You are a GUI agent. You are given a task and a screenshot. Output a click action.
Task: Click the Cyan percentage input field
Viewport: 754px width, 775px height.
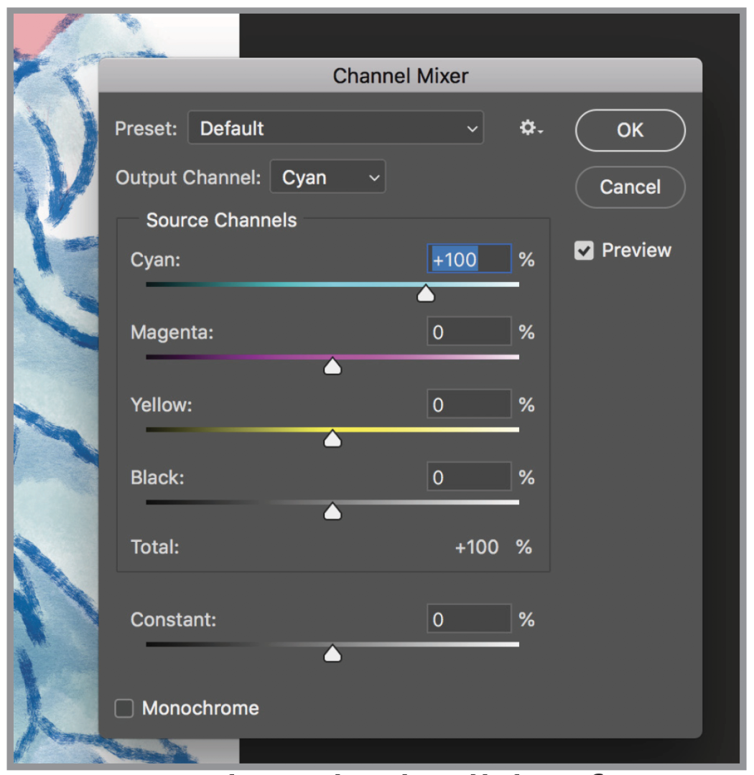(x=469, y=259)
